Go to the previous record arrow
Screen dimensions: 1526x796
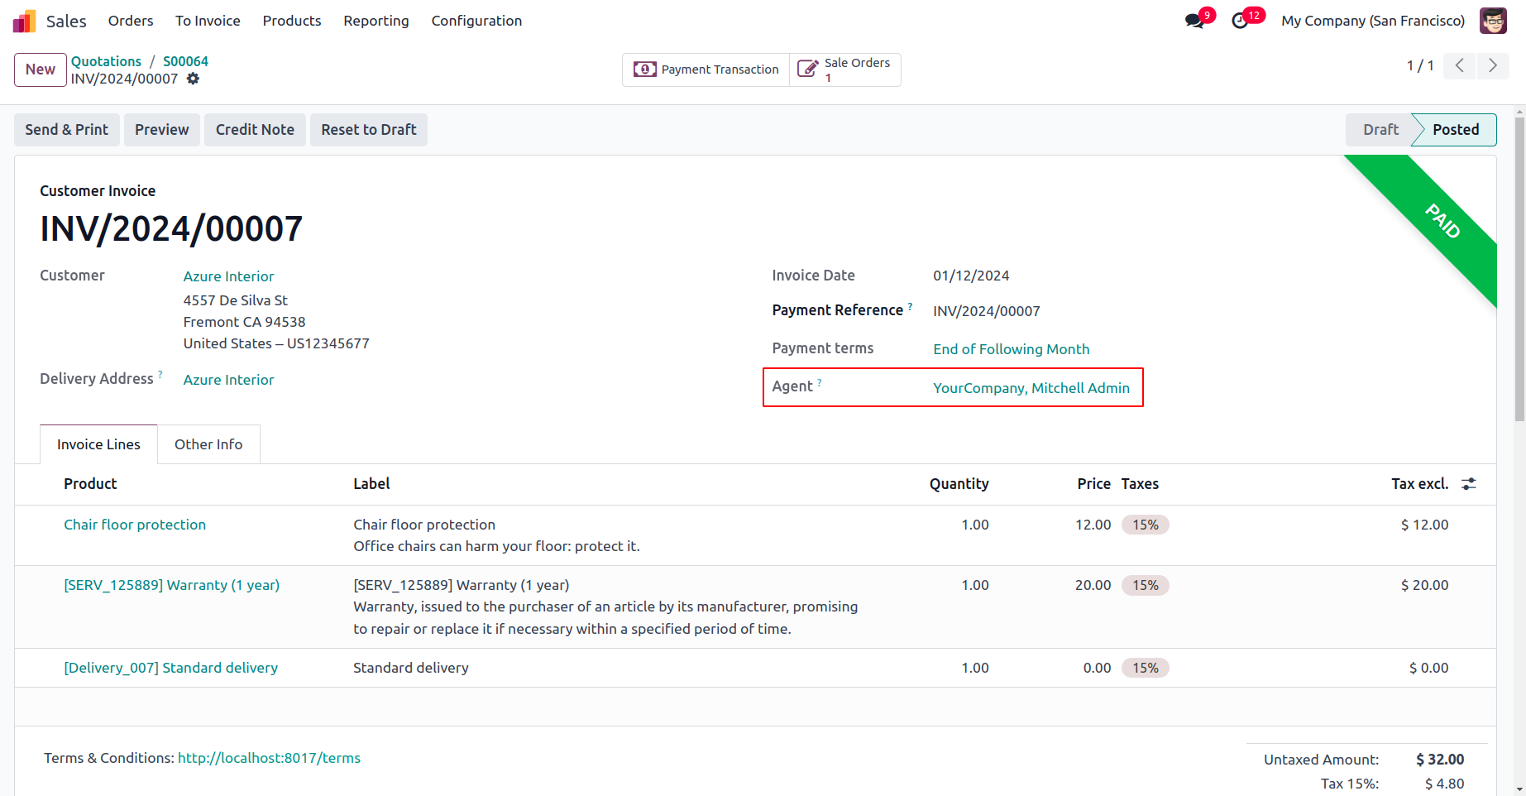[x=1460, y=65]
